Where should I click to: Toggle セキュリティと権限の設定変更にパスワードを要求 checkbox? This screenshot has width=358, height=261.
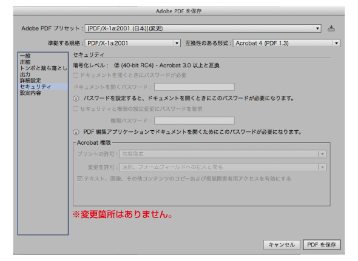pyautogui.click(x=76, y=109)
